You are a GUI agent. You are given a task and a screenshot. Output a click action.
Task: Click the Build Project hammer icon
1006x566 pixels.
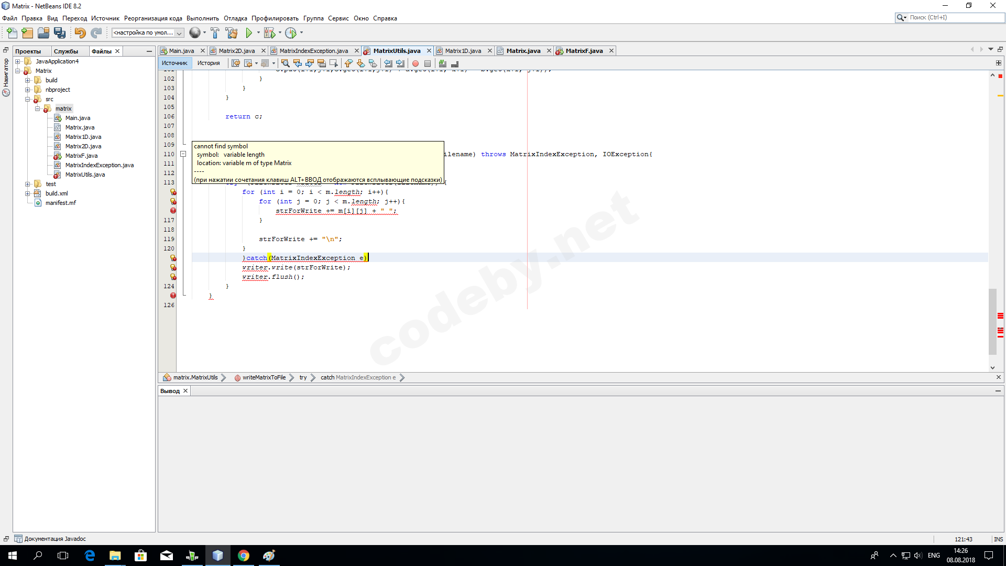point(215,33)
